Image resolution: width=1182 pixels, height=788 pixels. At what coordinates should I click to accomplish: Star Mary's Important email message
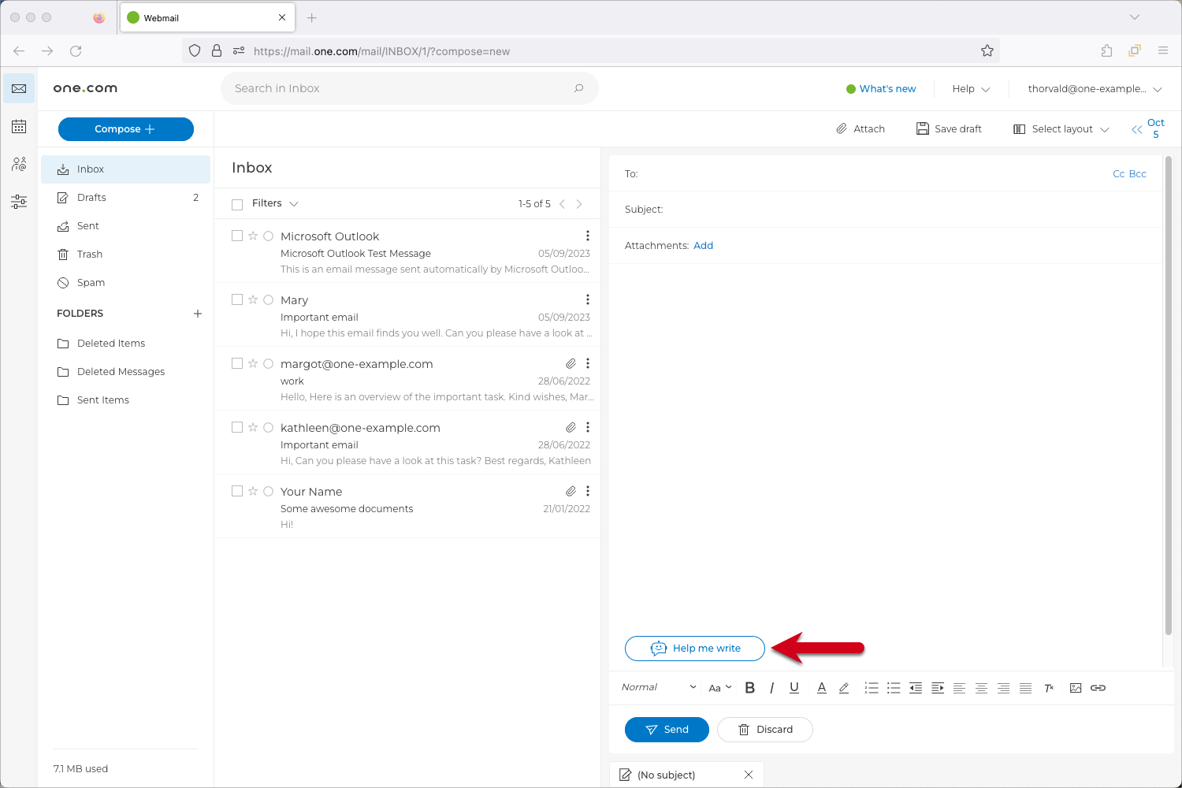click(252, 299)
